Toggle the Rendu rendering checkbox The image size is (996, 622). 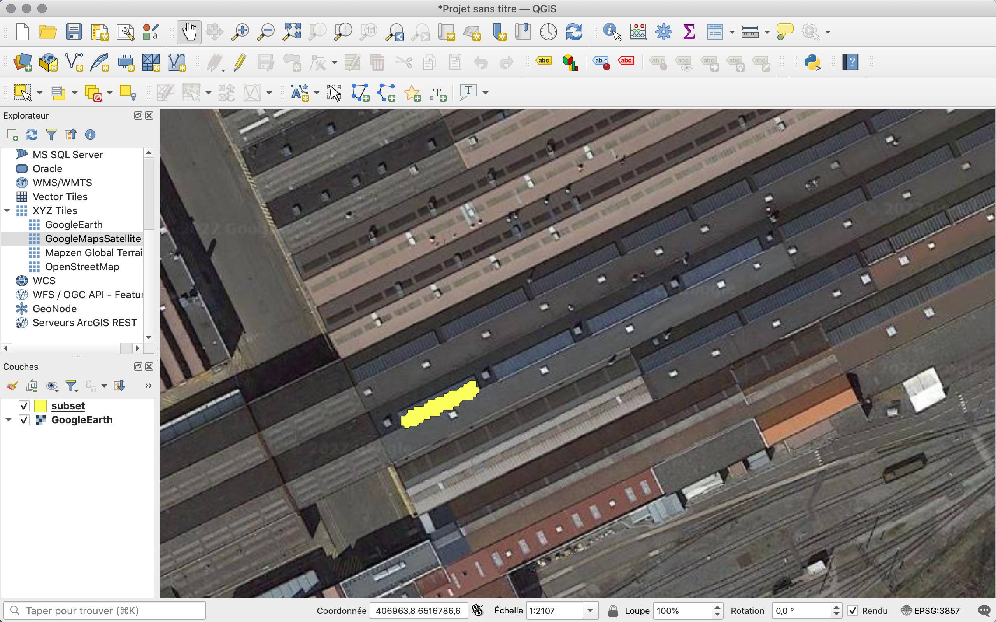pyautogui.click(x=853, y=610)
